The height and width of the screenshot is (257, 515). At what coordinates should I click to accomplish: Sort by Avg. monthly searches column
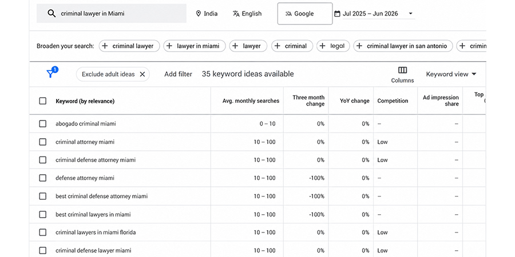coord(251,101)
